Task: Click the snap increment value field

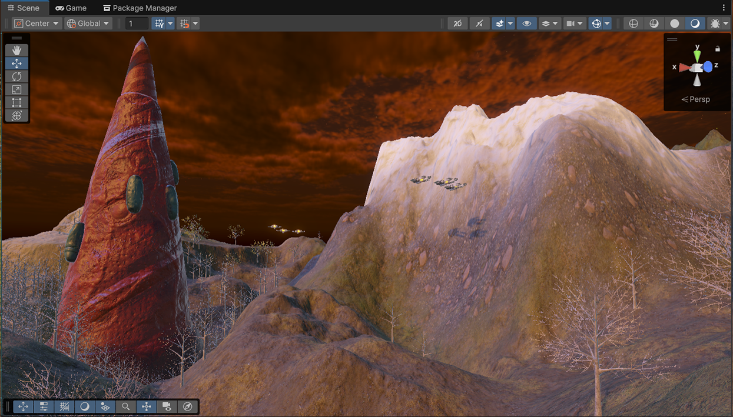Action: click(137, 24)
